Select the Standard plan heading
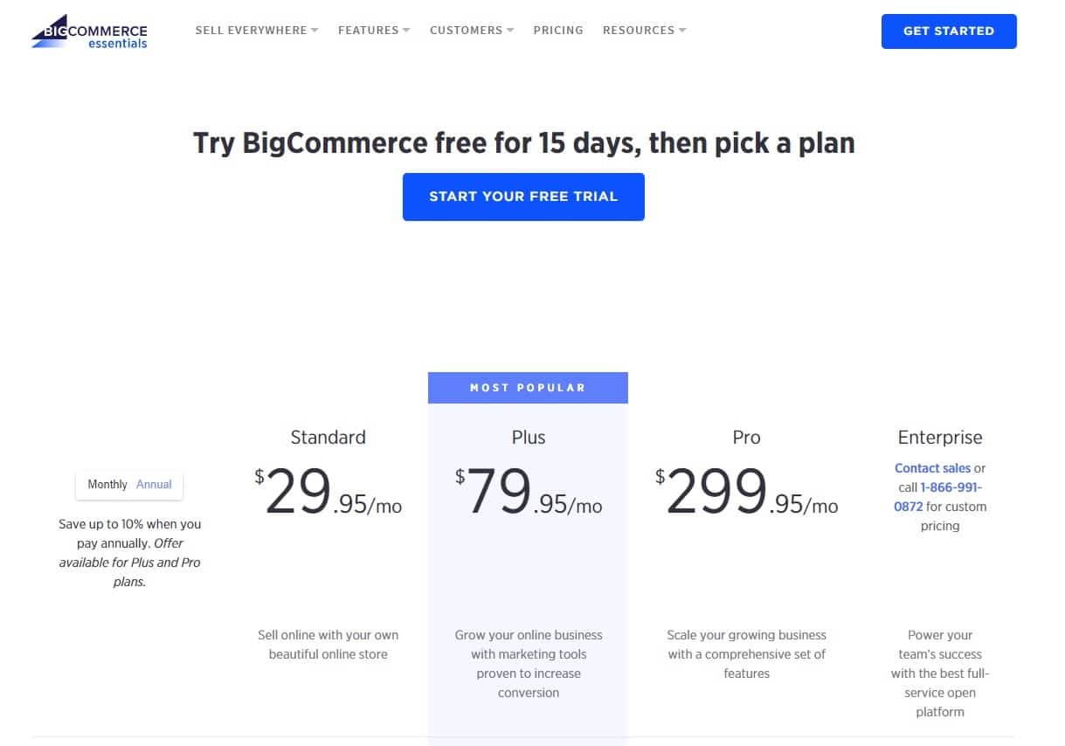Screen dimensions: 1065x746 (328, 437)
